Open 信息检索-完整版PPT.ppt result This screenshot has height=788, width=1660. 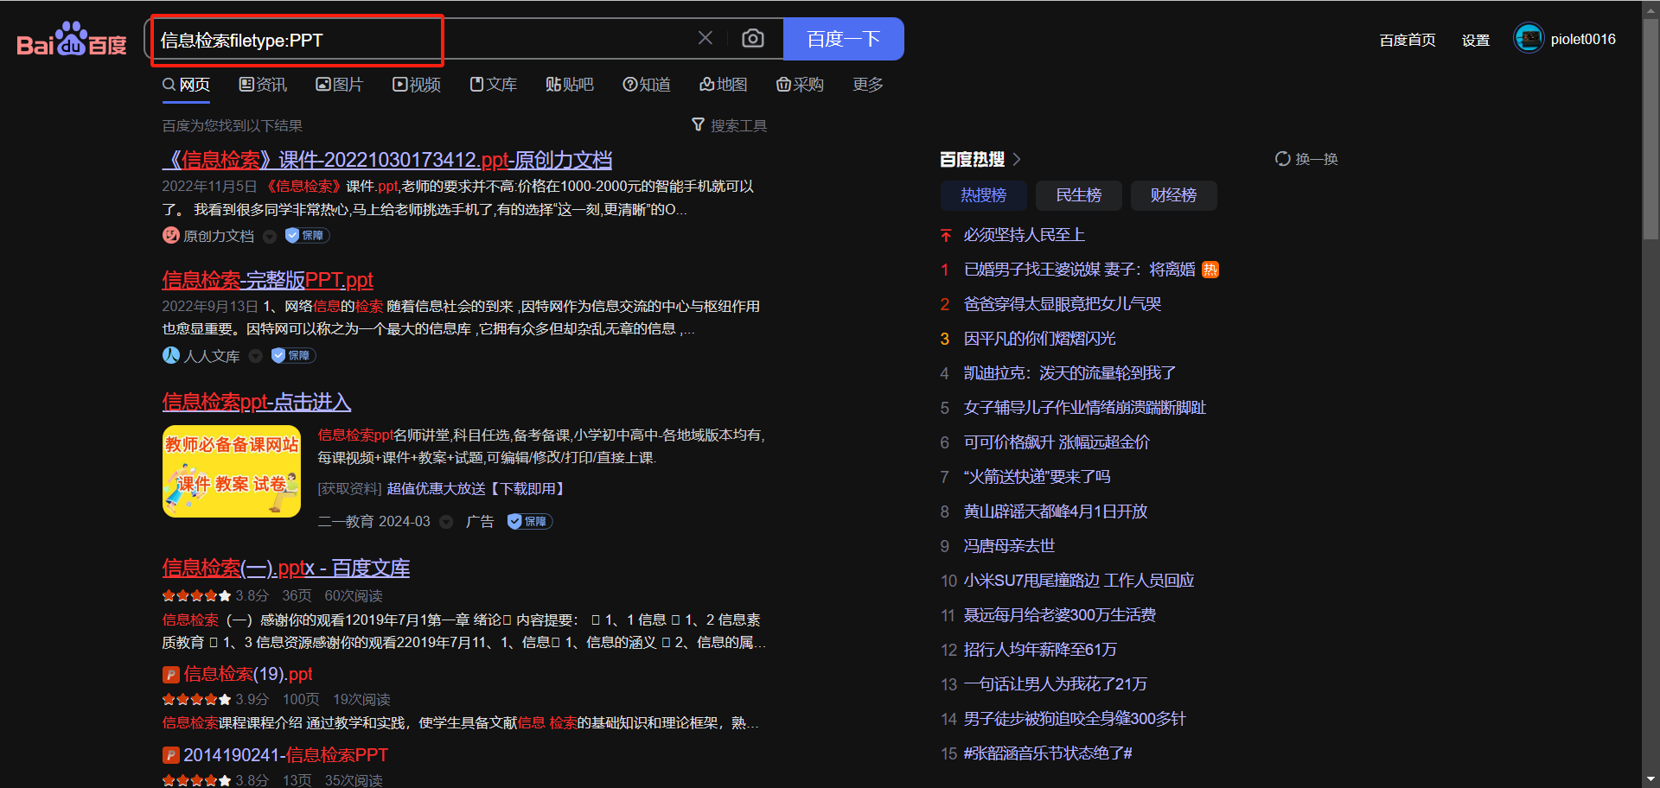[267, 280]
